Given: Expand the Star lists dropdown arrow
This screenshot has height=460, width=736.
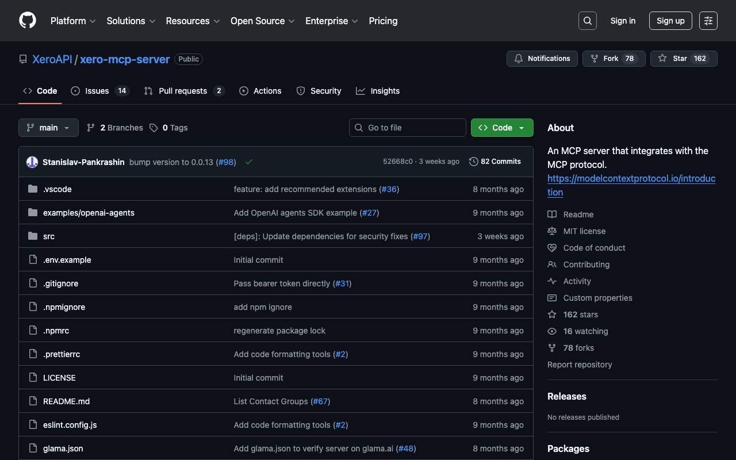Looking at the screenshot, I should (713, 59).
